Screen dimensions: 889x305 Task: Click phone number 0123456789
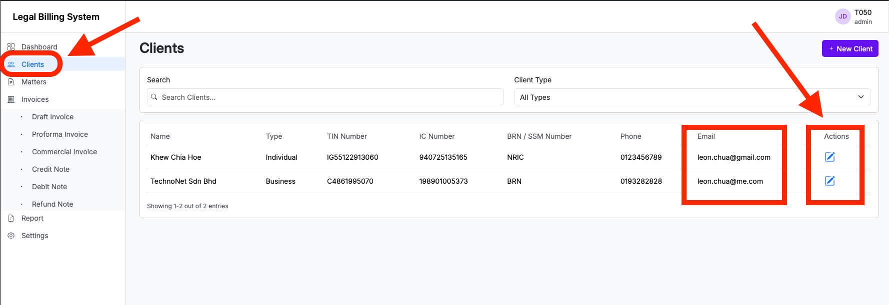click(x=641, y=157)
